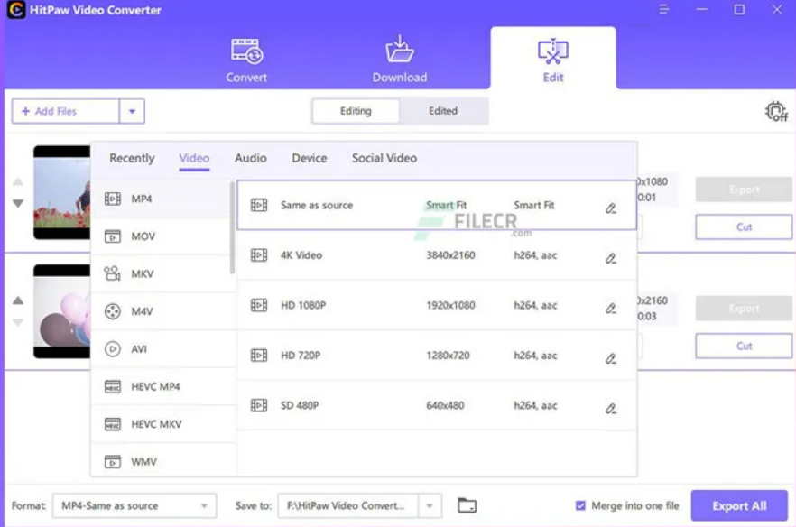Switch to the Editing toggle
Image resolution: width=796 pixels, height=527 pixels.
click(x=356, y=111)
